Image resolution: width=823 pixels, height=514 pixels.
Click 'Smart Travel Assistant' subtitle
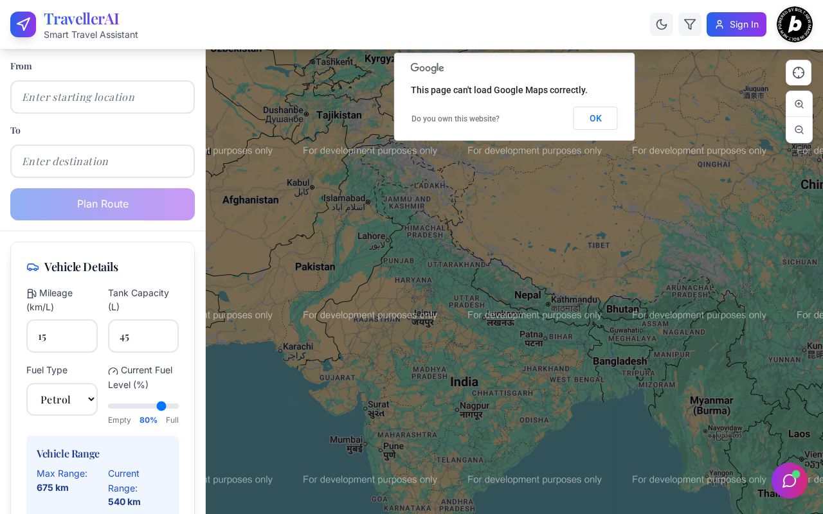[x=91, y=35]
